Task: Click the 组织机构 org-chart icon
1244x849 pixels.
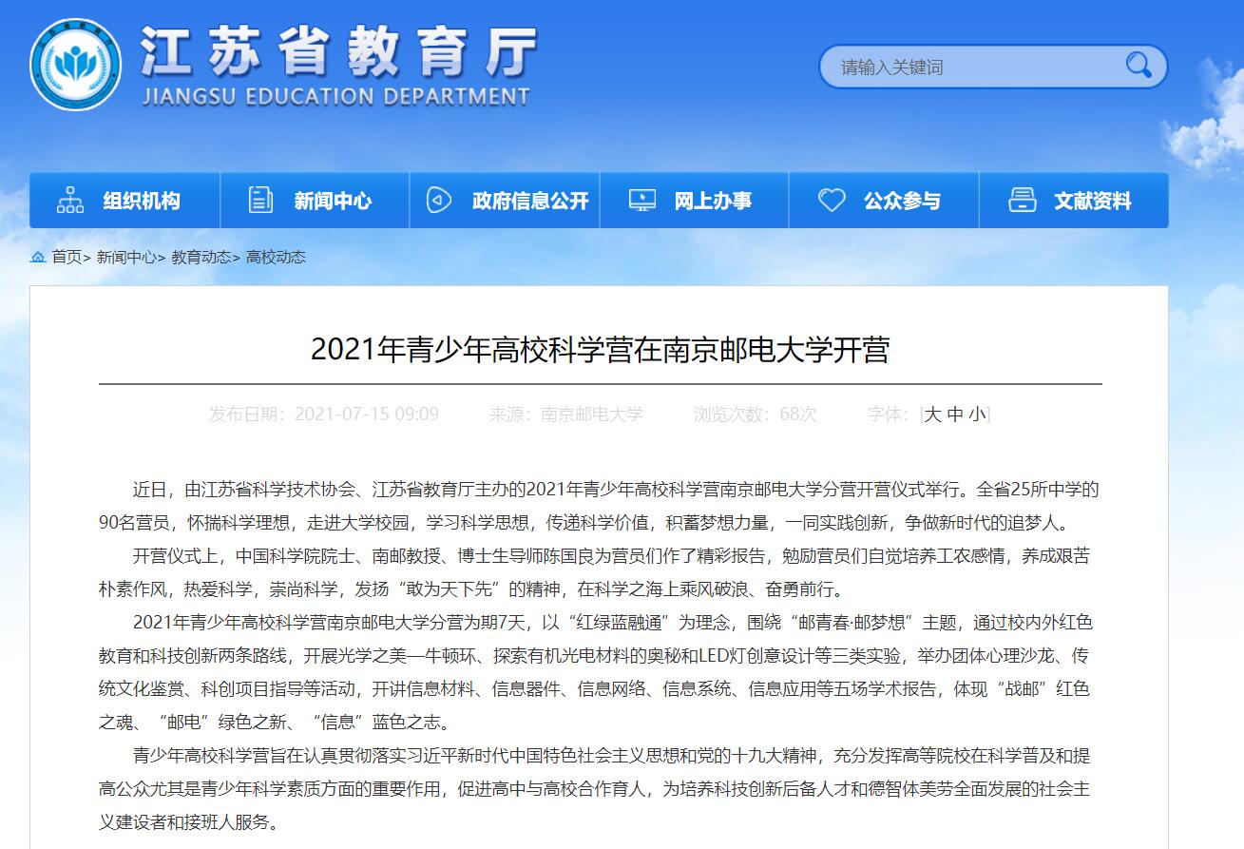Action: click(x=70, y=201)
